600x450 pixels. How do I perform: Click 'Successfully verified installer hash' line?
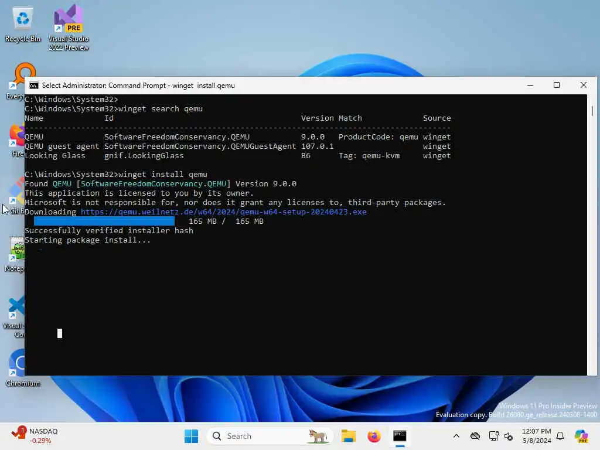109,231
